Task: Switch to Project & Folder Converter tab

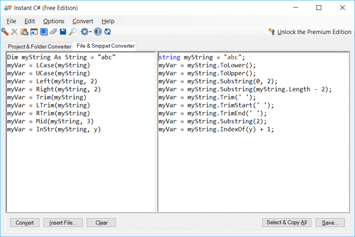Action: click(39, 47)
